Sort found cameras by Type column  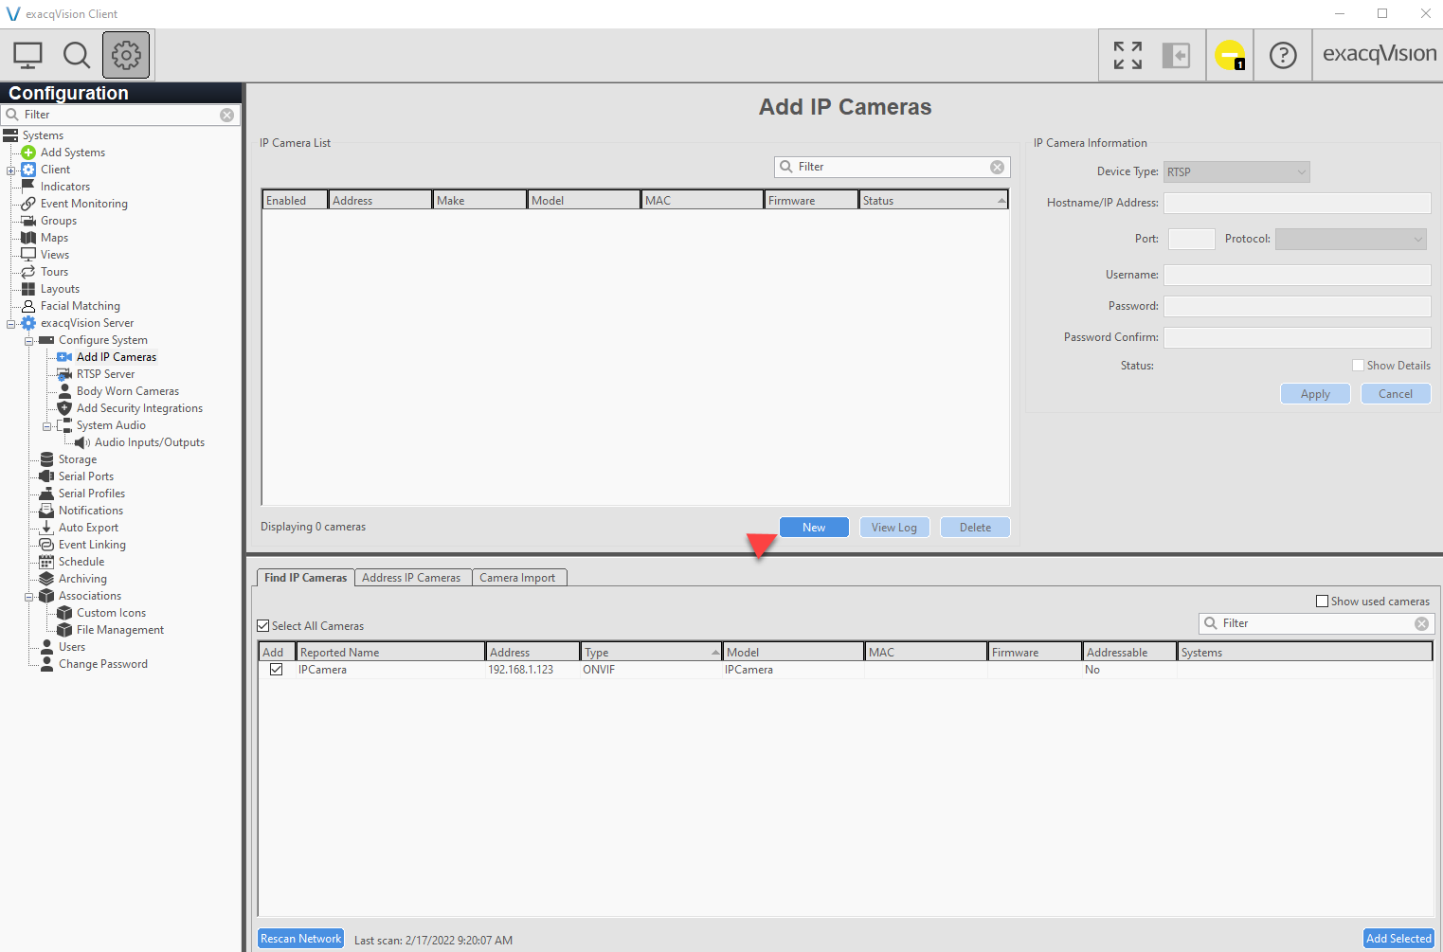[652, 652]
